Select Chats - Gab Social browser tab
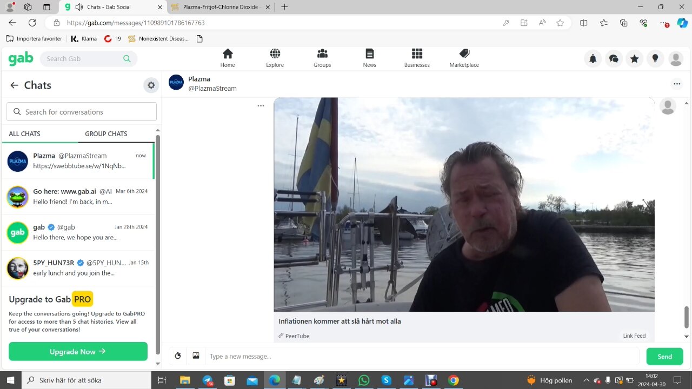 (x=112, y=7)
